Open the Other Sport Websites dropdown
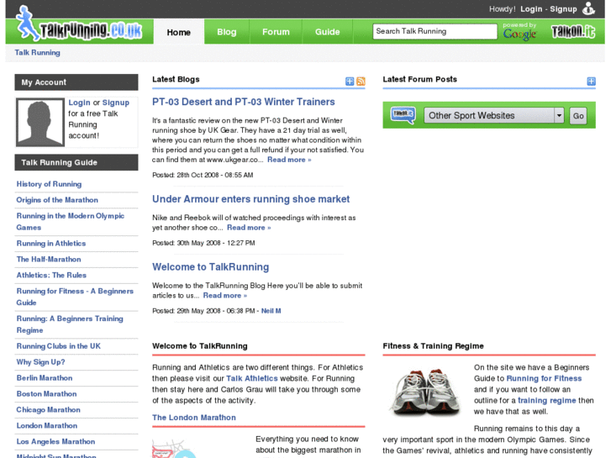The image size is (611, 458). (x=493, y=115)
